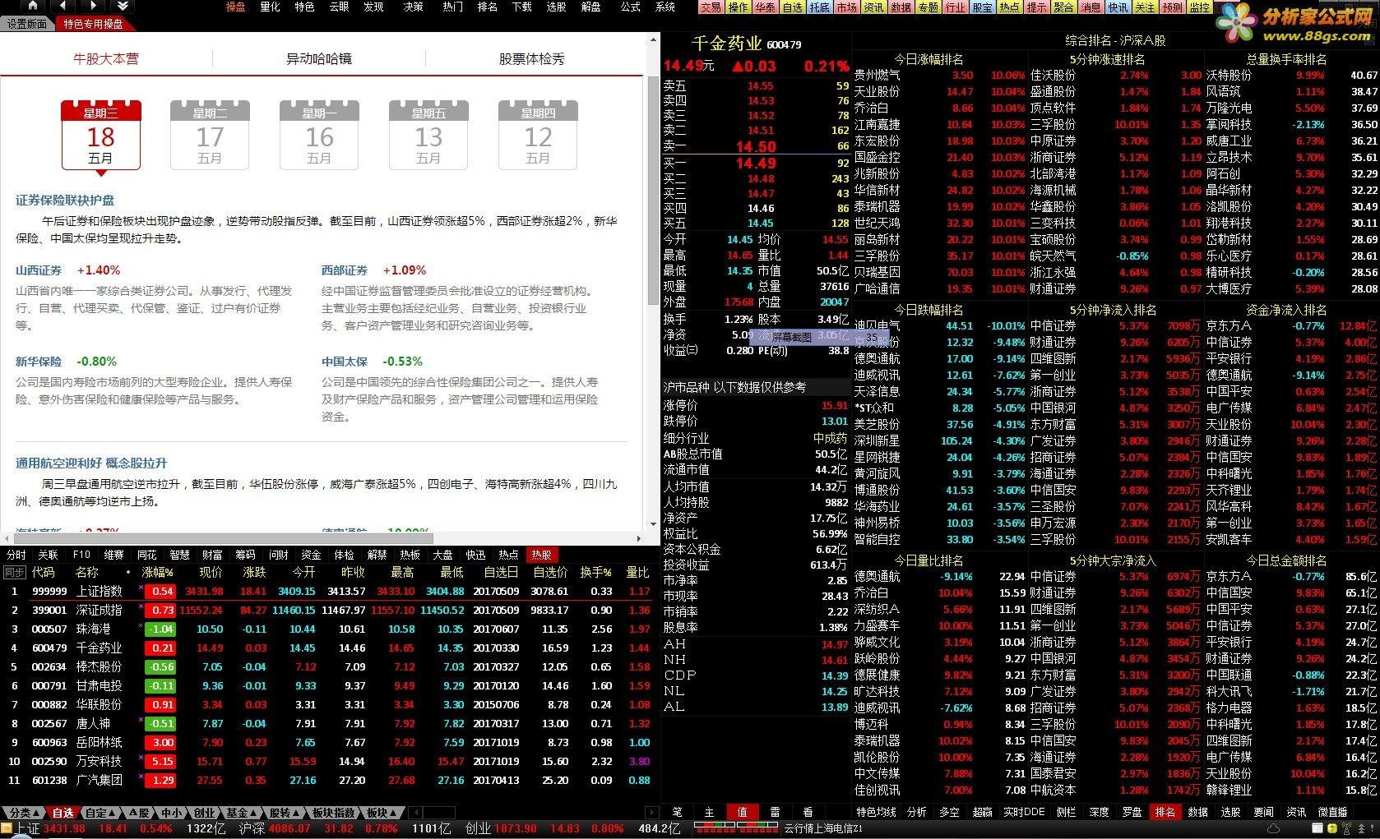Click the 交易 colored toolbar button
This screenshot has width=1380, height=839.
tap(711, 7)
